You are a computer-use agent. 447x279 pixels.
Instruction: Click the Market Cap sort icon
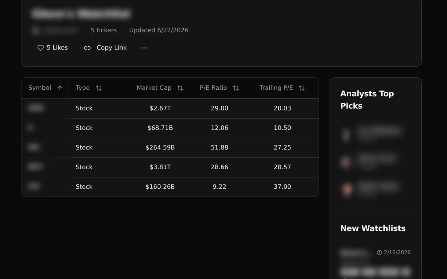(180, 88)
